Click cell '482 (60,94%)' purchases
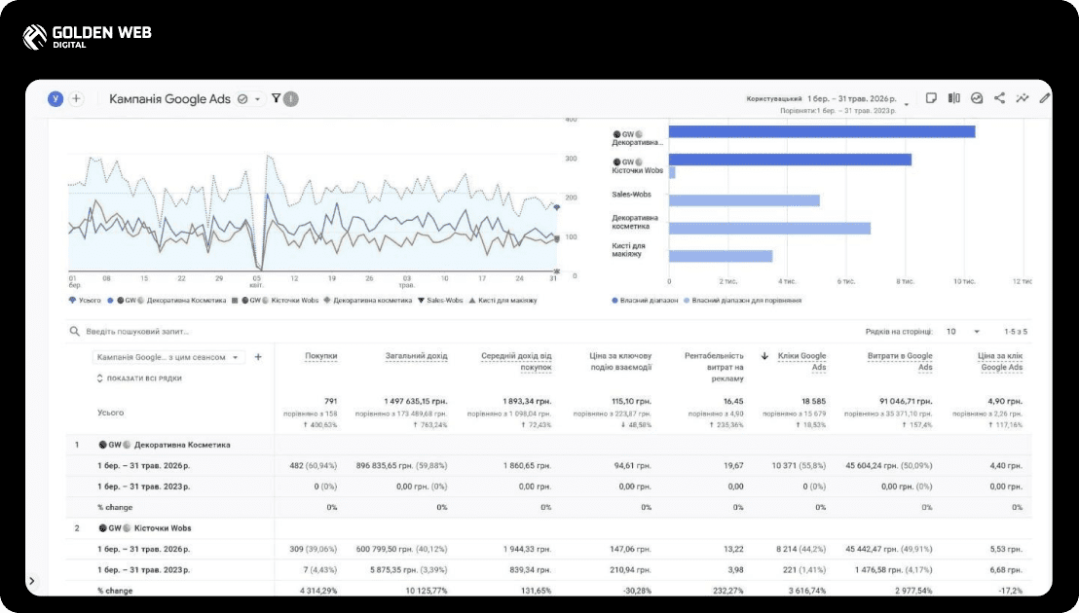This screenshot has height=613, width=1079. [314, 465]
